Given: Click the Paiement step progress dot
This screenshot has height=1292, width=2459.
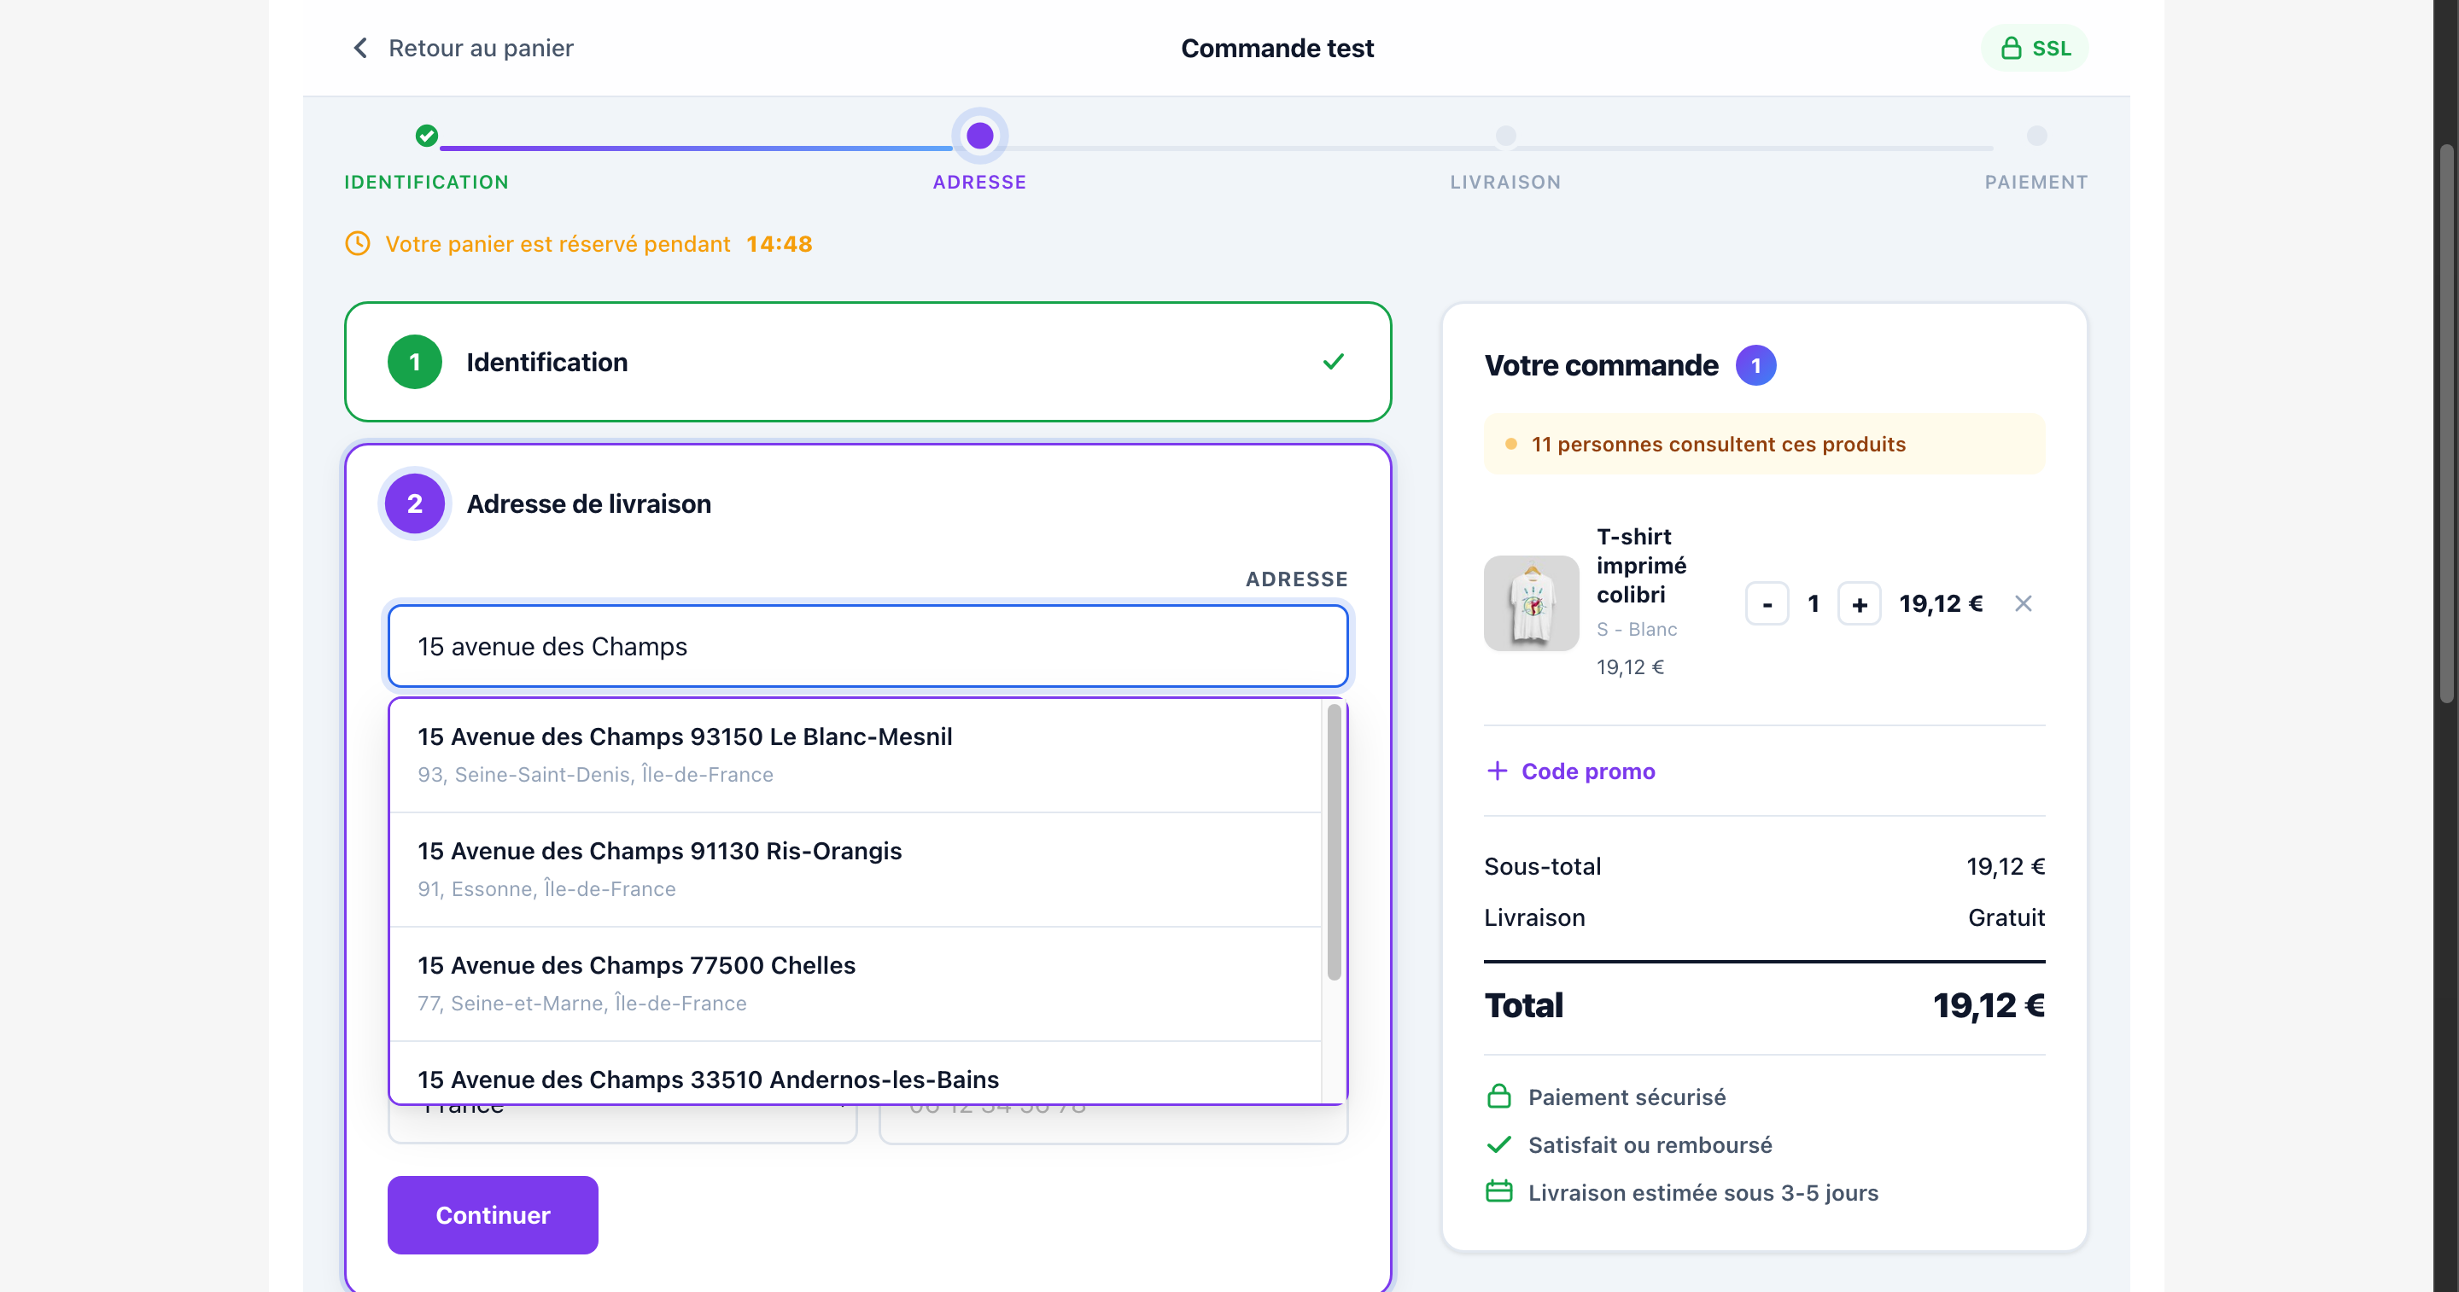Looking at the screenshot, I should point(2036,136).
